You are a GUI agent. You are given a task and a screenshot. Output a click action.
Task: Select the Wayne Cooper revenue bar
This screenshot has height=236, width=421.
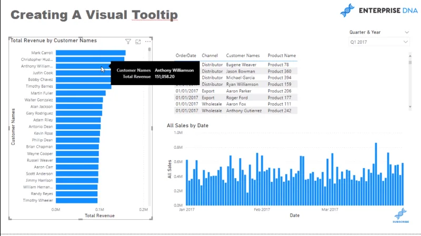click(77, 153)
